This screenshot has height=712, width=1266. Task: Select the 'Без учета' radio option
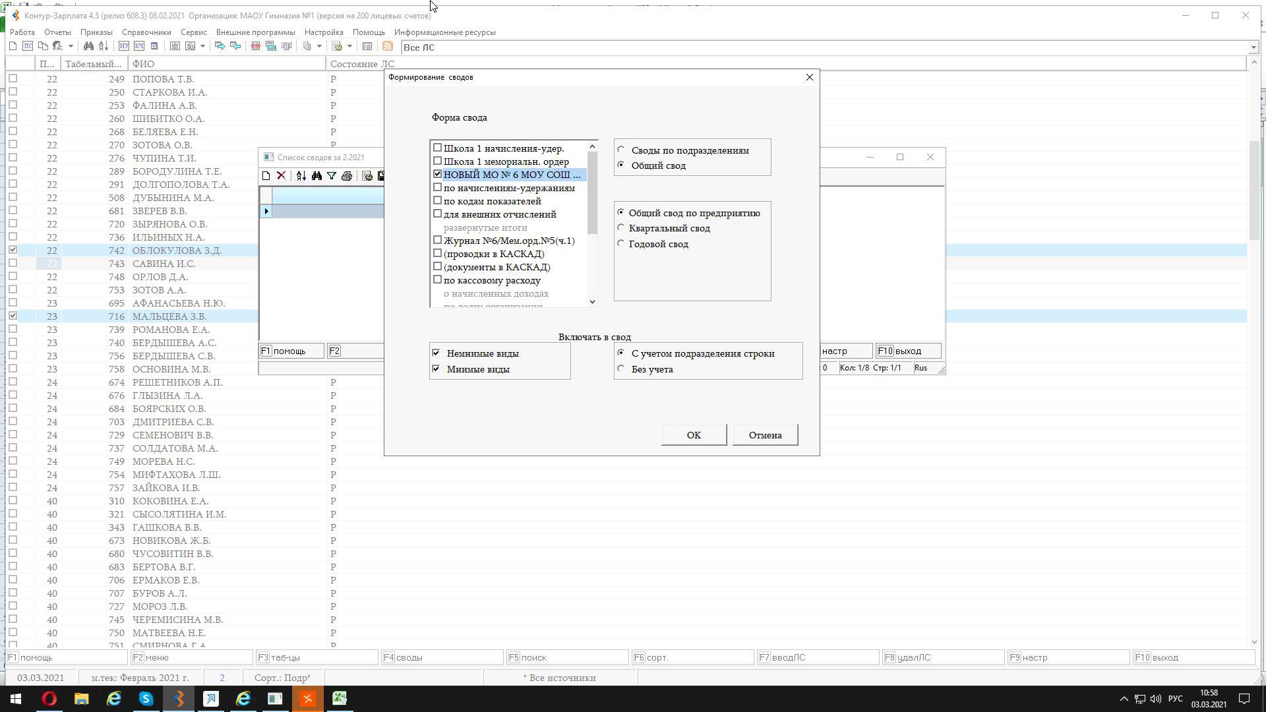621,369
